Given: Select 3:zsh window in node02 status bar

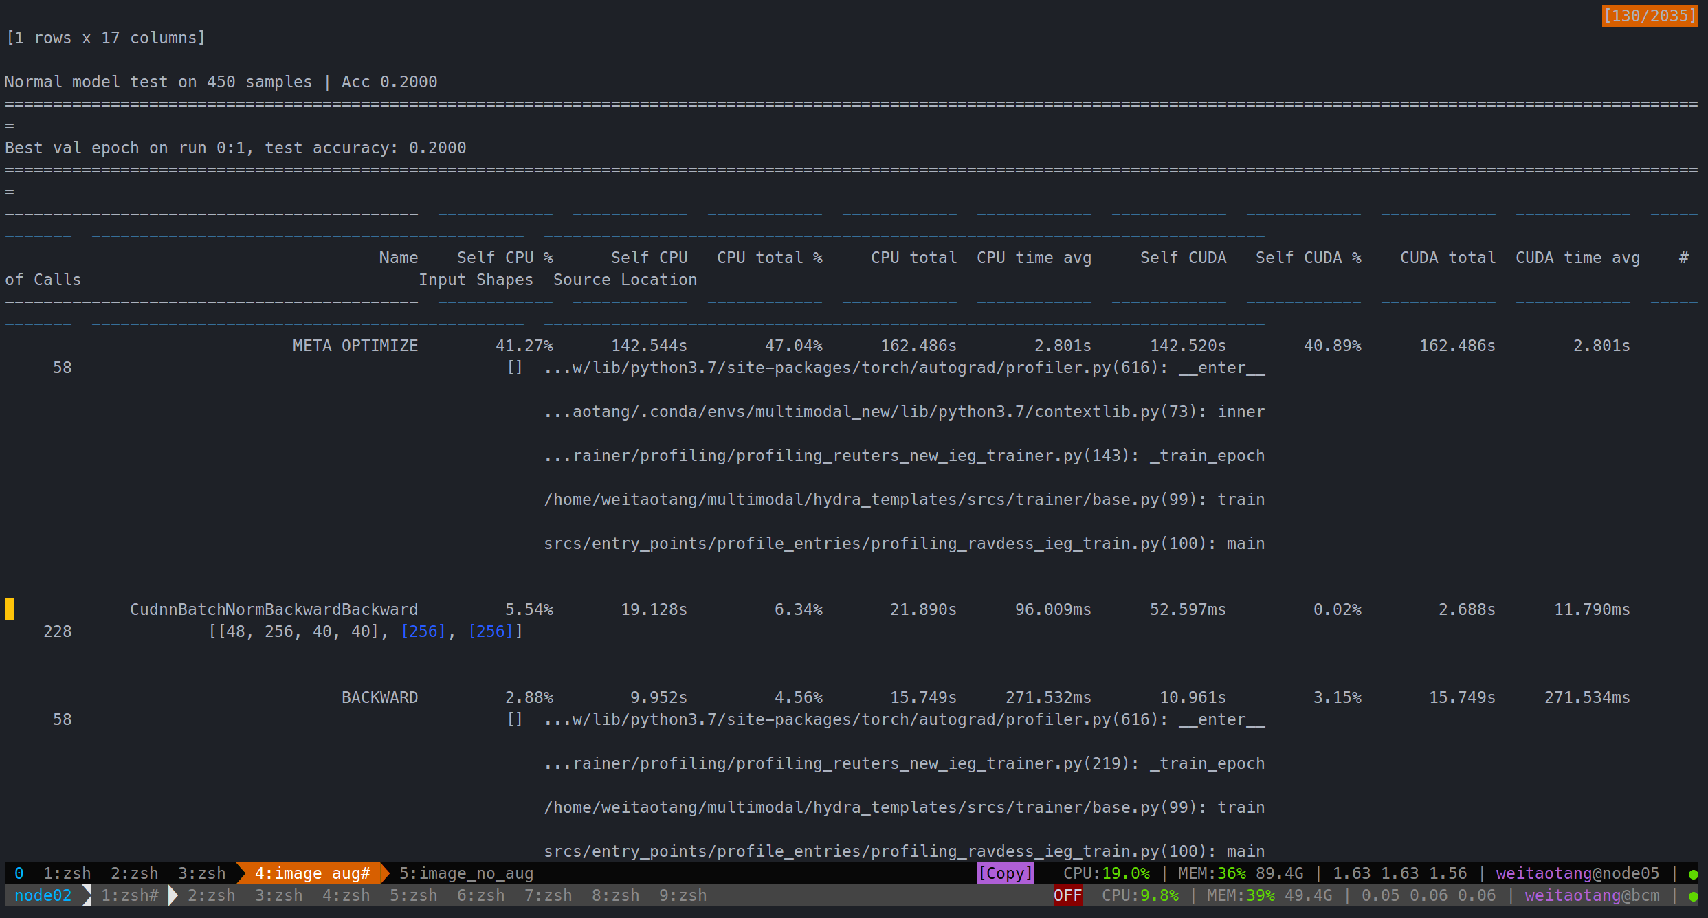Looking at the screenshot, I should [278, 895].
